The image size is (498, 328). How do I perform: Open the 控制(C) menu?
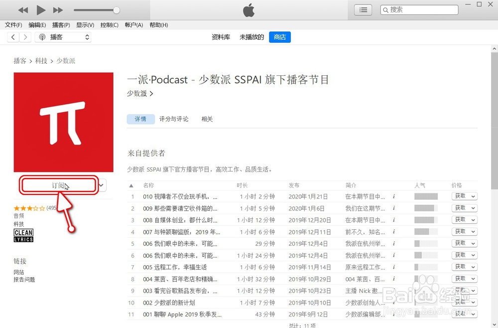(x=109, y=25)
